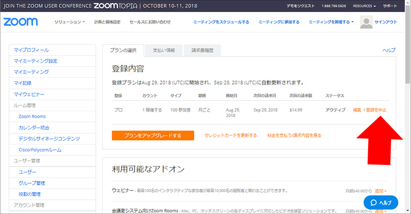Click the 編集 link in plan row
This screenshot has height=214, width=411.
point(357,110)
